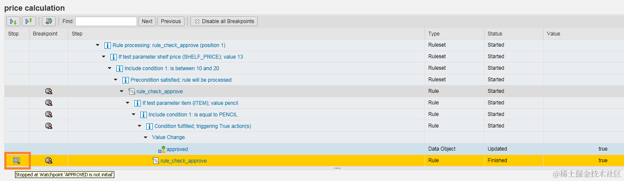The image size is (624, 181).
Task: Select 'Started' status of 'Condition fulfilled' row
Action: [514, 126]
